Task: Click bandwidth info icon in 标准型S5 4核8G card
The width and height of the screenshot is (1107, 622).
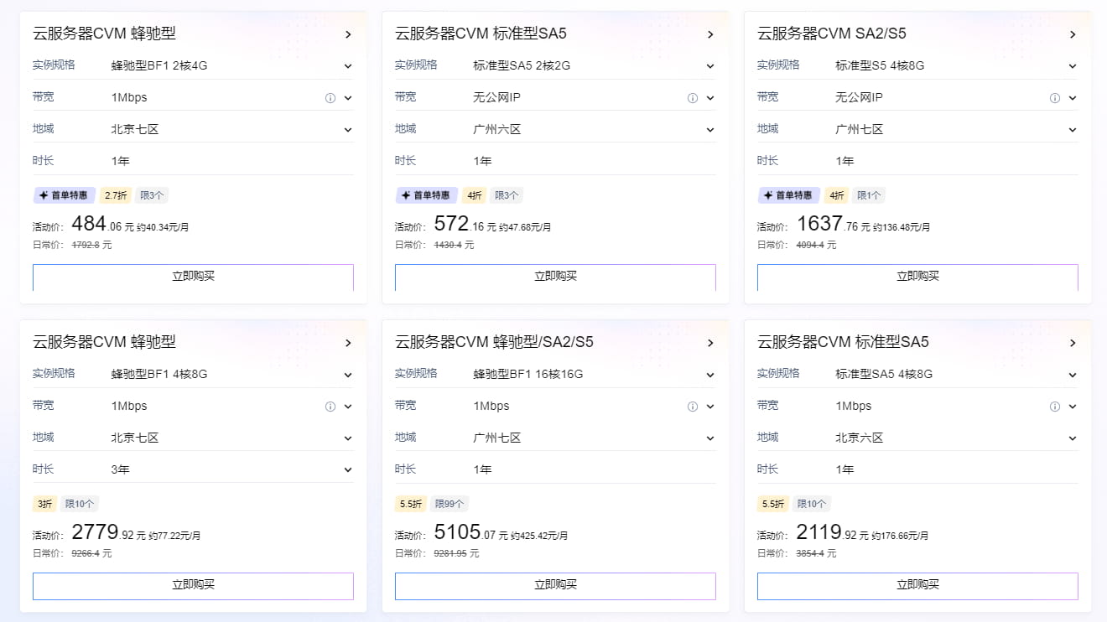Action: pyautogui.click(x=1055, y=98)
